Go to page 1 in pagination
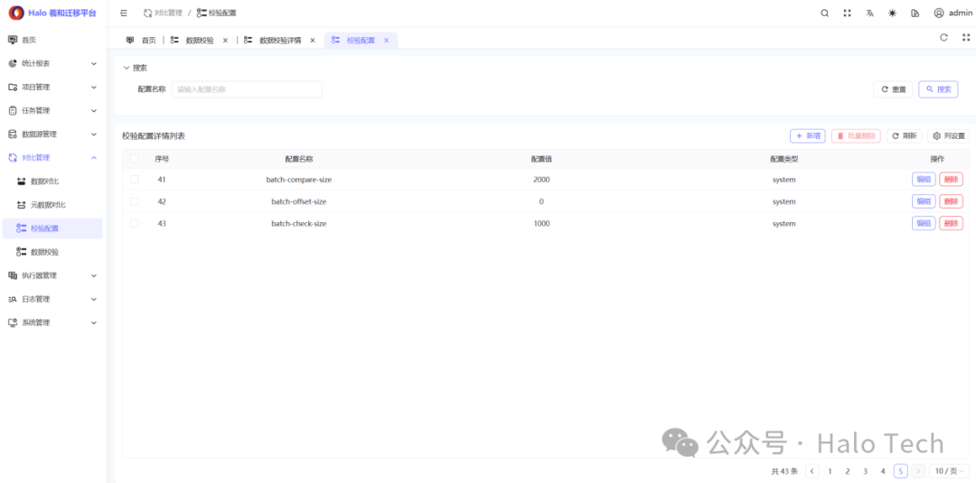The width and height of the screenshot is (976, 483). click(830, 471)
